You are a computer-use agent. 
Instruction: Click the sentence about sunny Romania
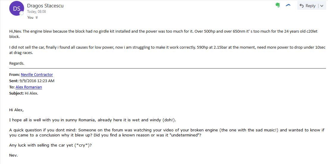point(93,120)
